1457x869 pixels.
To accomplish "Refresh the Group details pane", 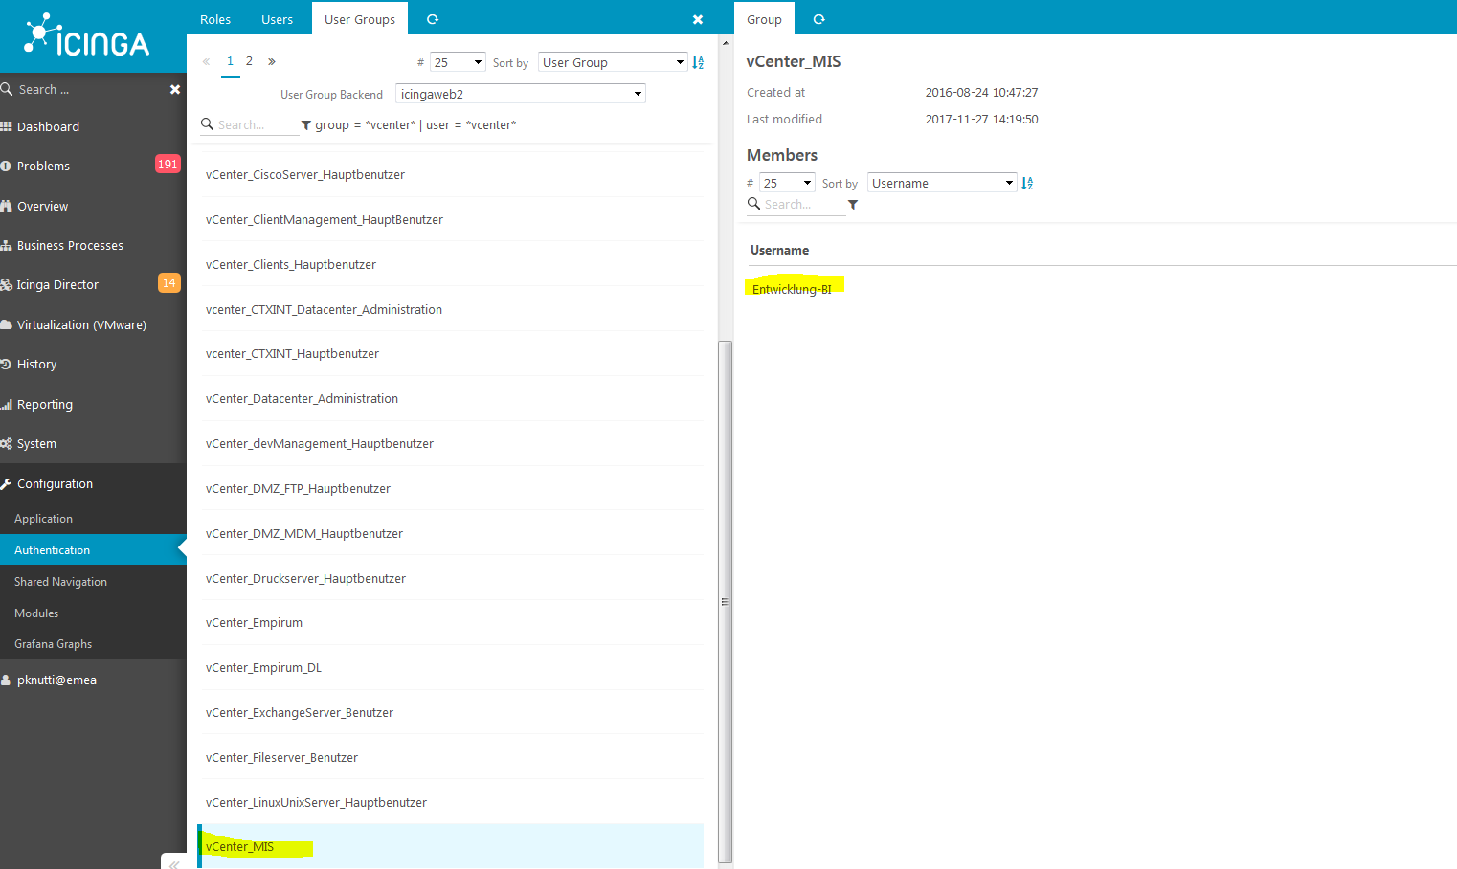I will pyautogui.click(x=819, y=18).
